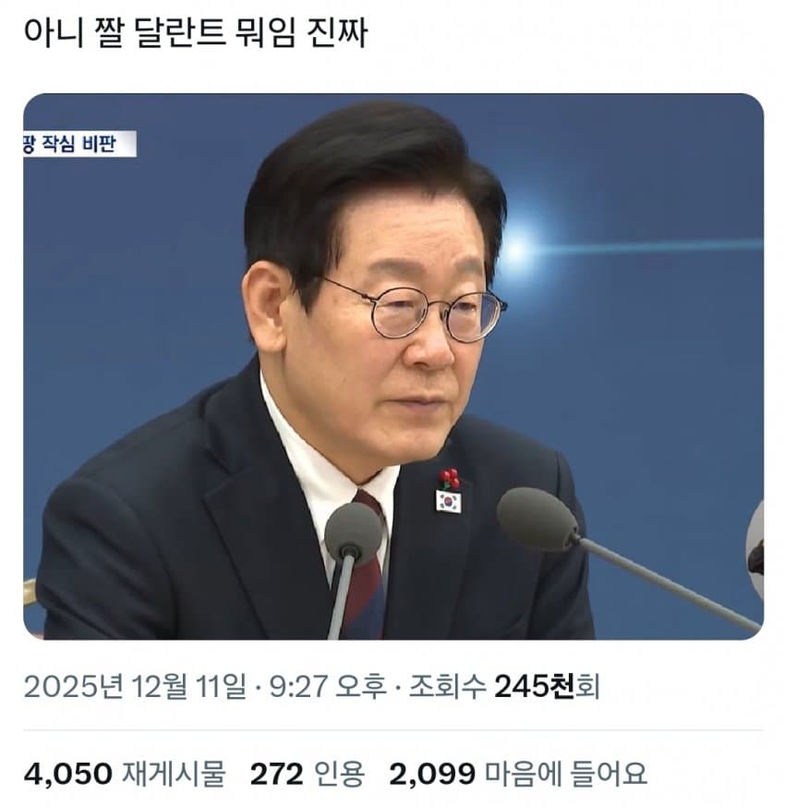Select the tweet text 아니 짤 달란트 뭐임 진짜
Image resolution: width=785 pixels, height=807 pixels.
tap(196, 33)
